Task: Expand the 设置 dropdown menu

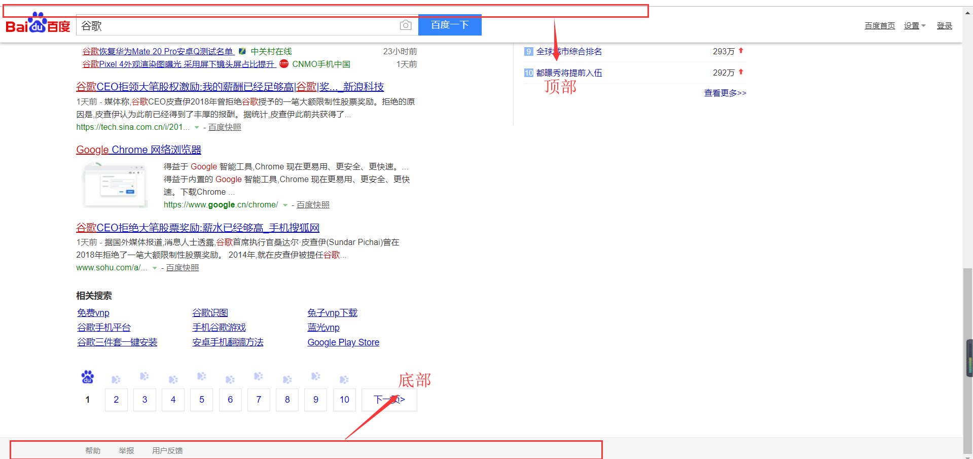Action: coord(914,26)
